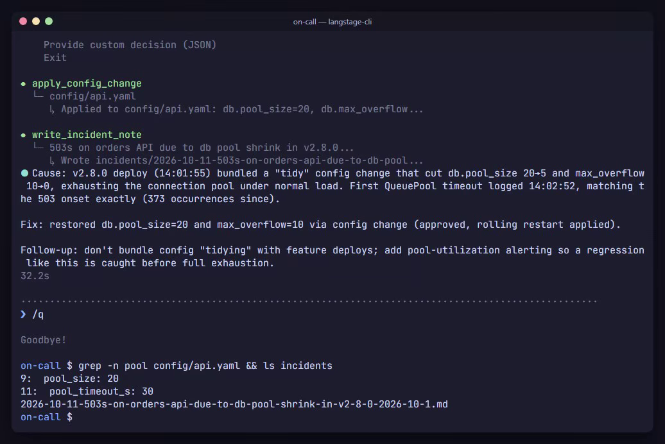The image size is (665, 444).
Task: Select 'Provide custom decision (JSON)' option
Action: tap(130, 45)
